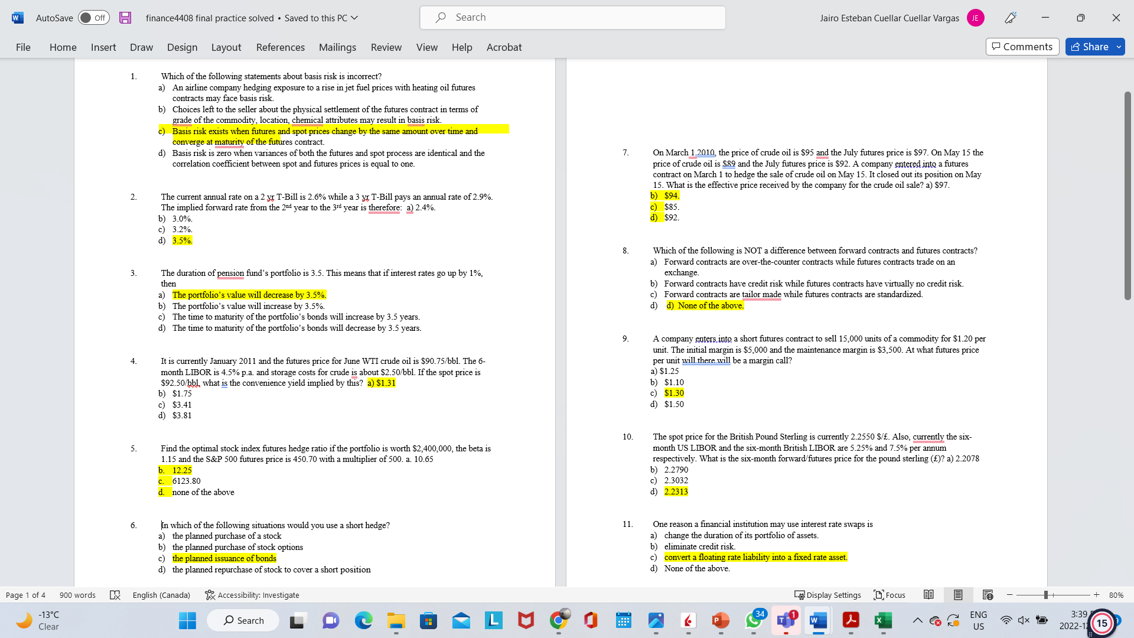Open the References ribbon tab
This screenshot has height=638, width=1134.
280,47
